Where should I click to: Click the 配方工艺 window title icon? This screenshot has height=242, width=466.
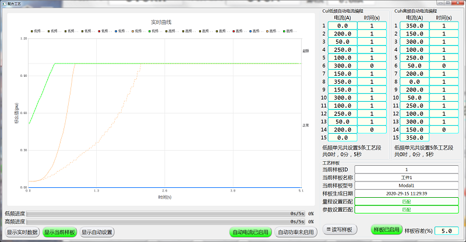pos(4,3)
